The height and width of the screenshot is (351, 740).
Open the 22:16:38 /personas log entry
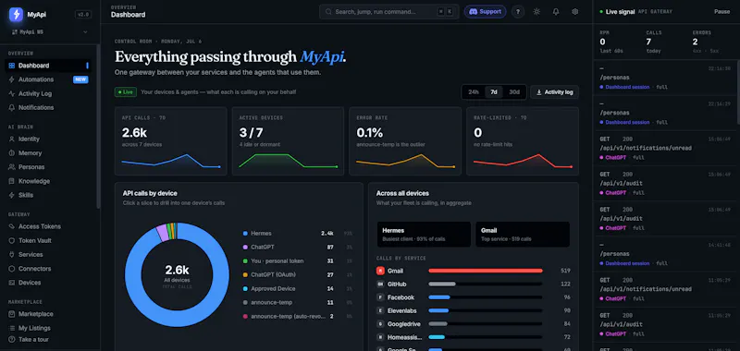click(665, 78)
